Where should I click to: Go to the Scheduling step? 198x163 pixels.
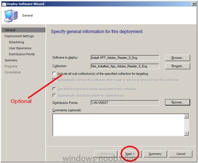tap(16, 42)
